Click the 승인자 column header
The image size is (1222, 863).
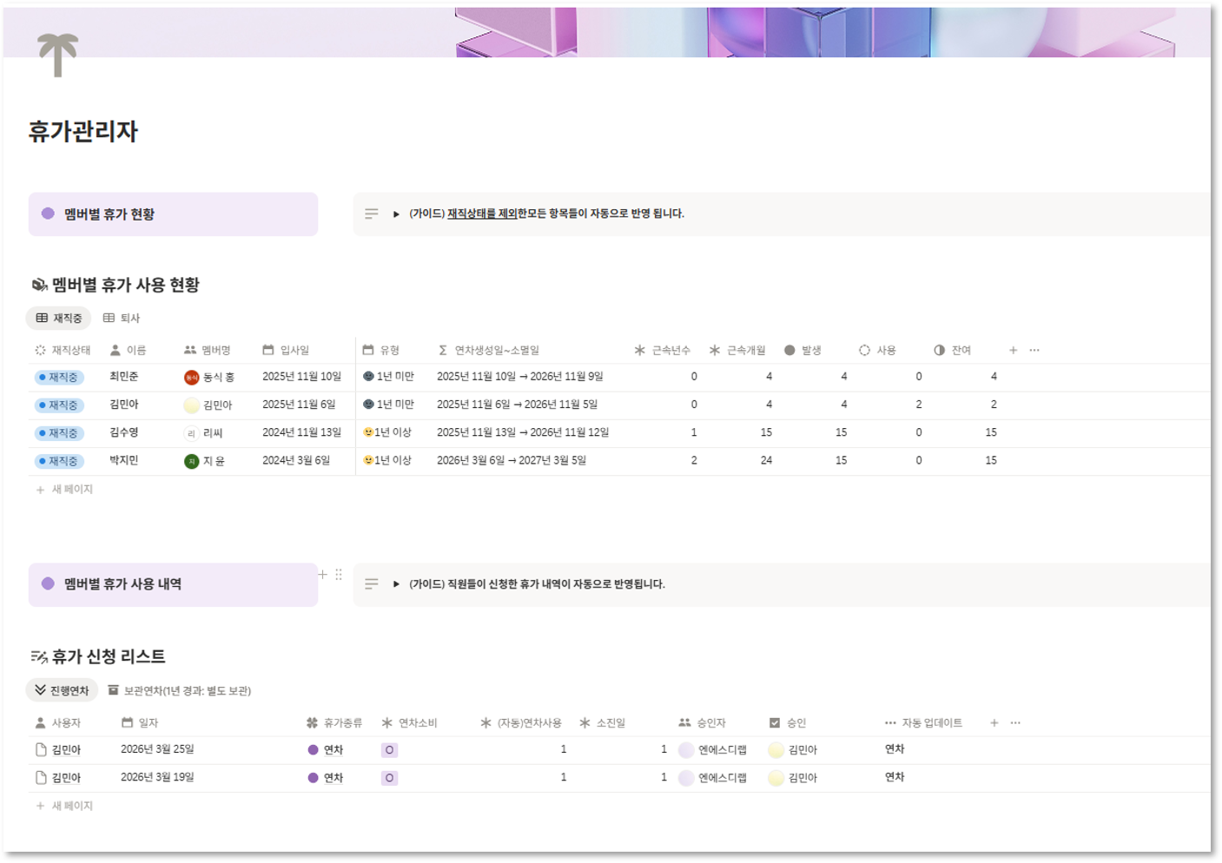point(702,723)
